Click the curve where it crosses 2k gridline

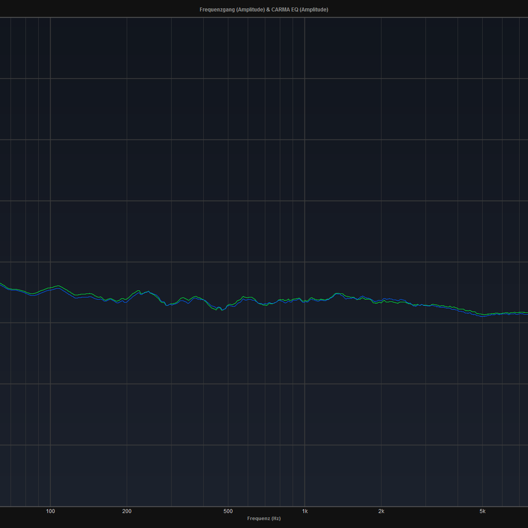(381, 301)
